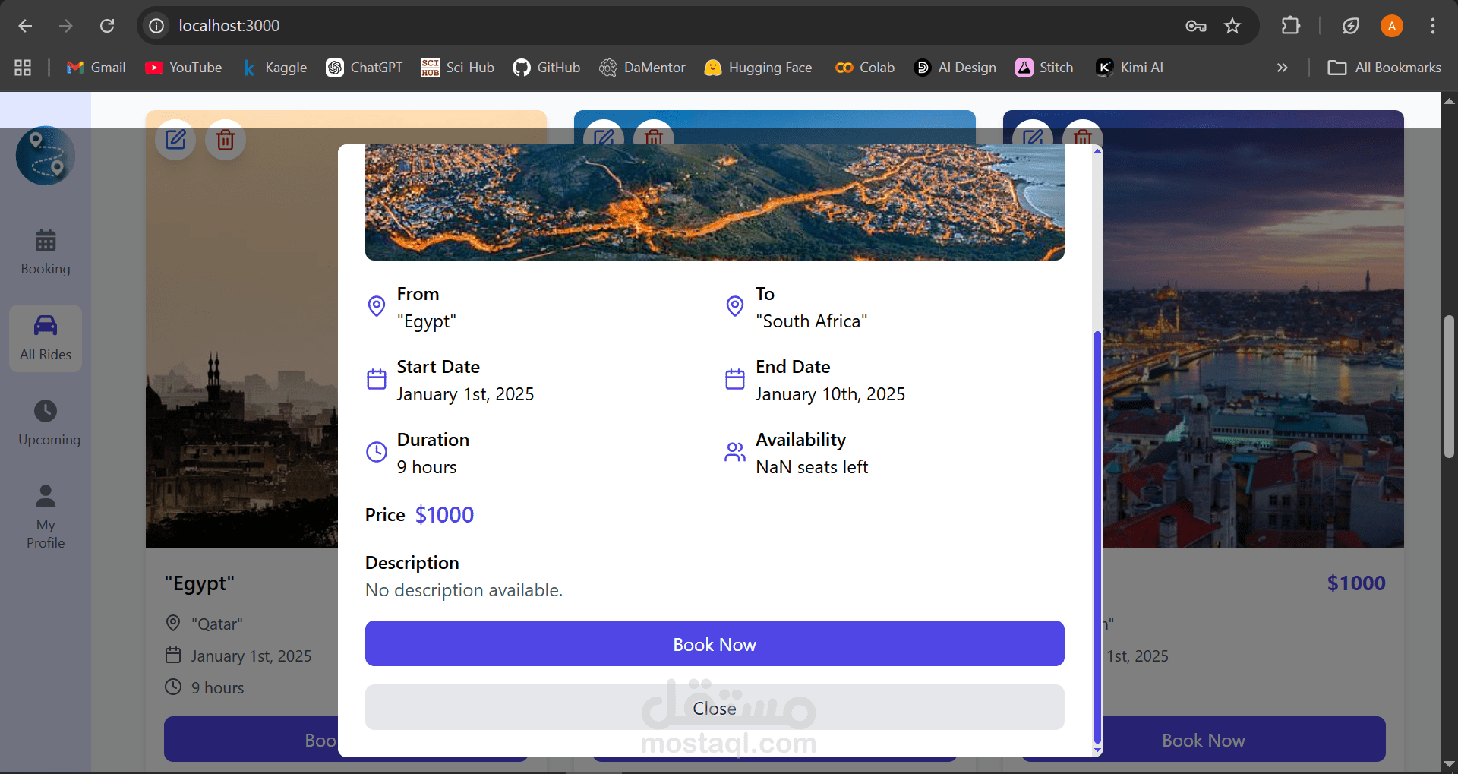Bookmark this page with the star icon
This screenshot has width=1458, height=774.
coord(1232,26)
